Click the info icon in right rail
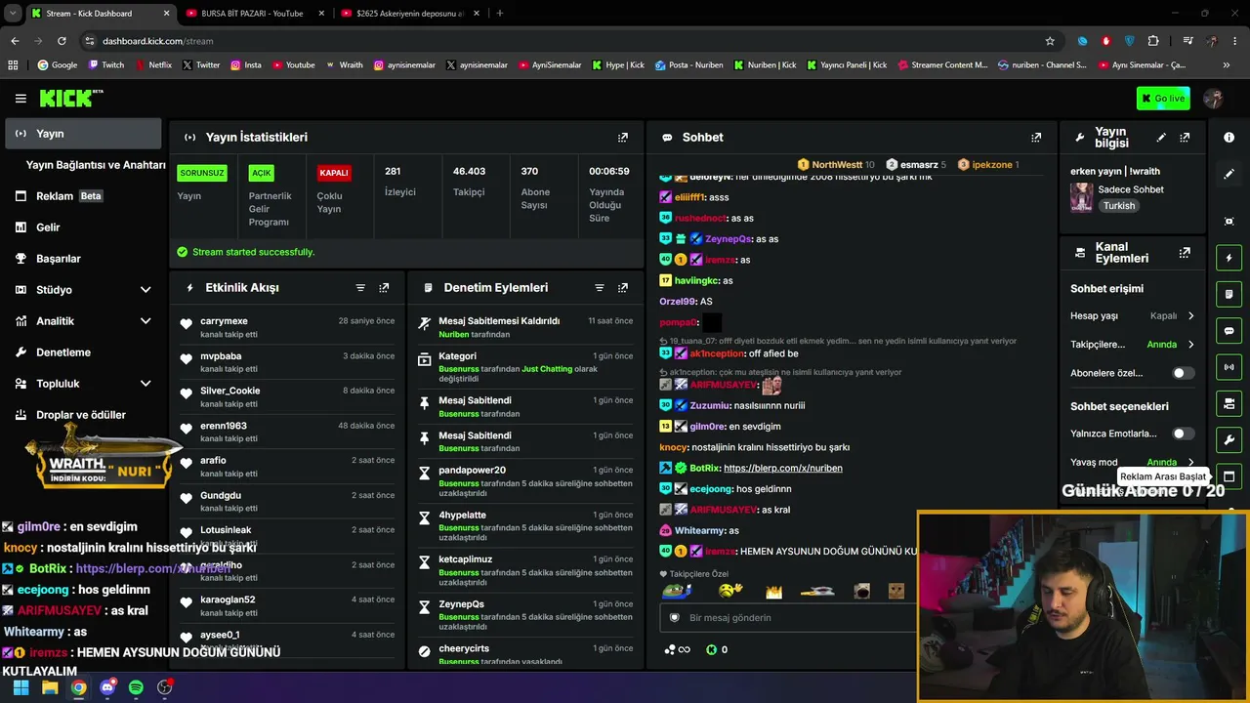 pyautogui.click(x=1229, y=138)
